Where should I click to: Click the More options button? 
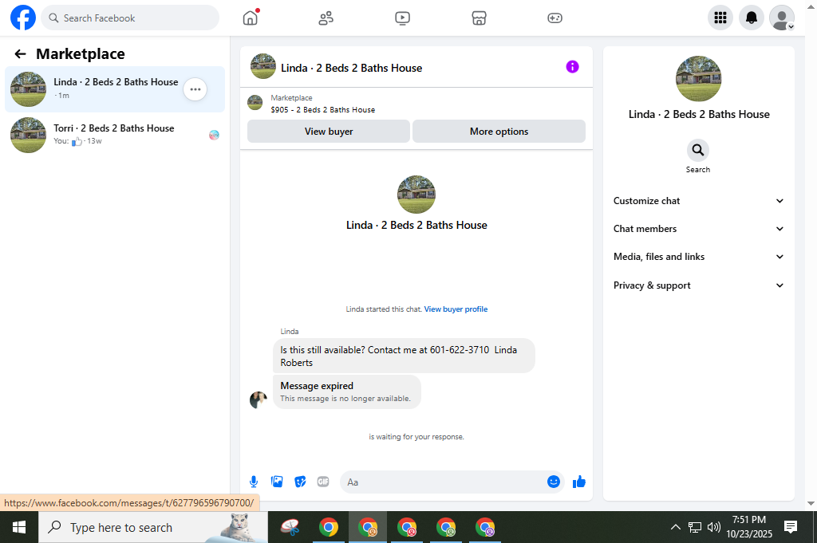point(499,132)
